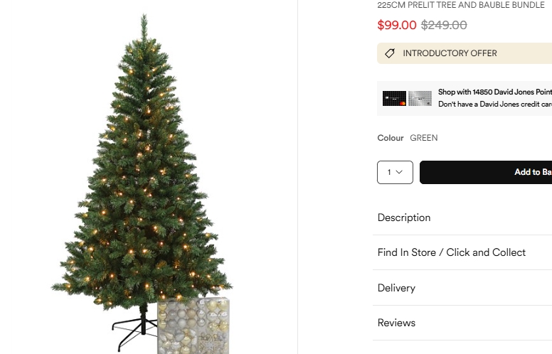Expand the Delivery section
The image size is (552, 354).
pos(396,288)
